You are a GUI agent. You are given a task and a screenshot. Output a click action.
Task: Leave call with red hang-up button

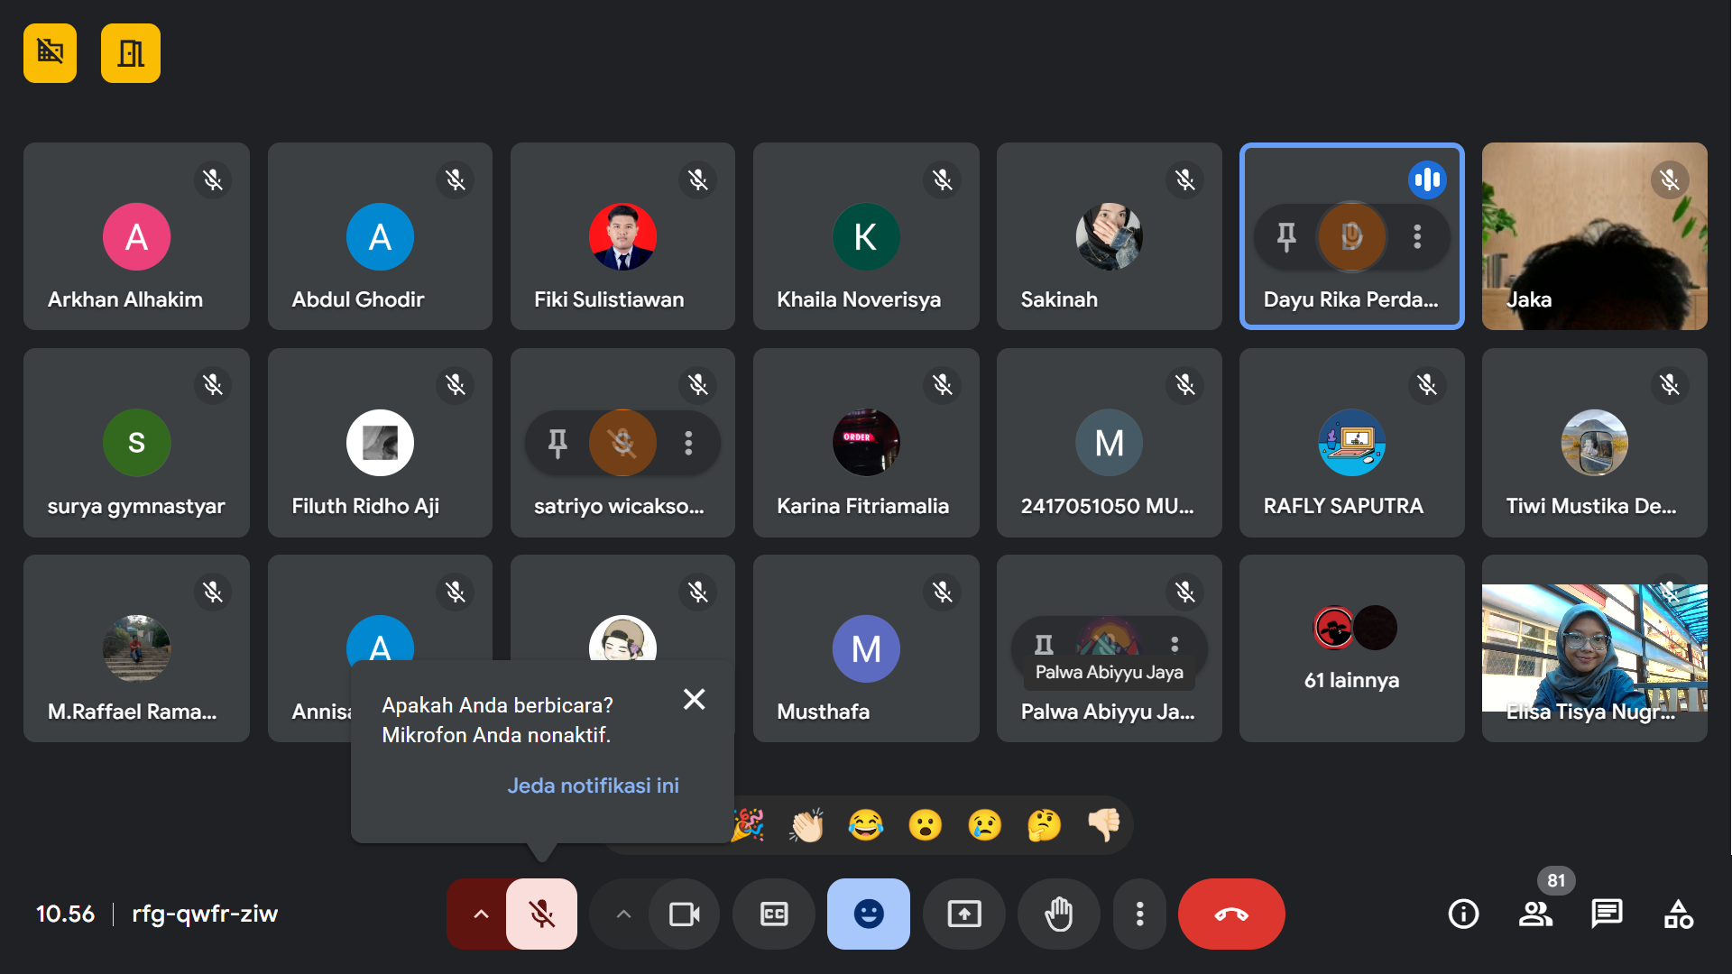click(1231, 914)
